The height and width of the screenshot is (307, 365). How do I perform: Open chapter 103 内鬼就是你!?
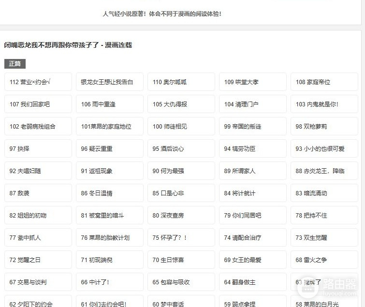click(324, 104)
